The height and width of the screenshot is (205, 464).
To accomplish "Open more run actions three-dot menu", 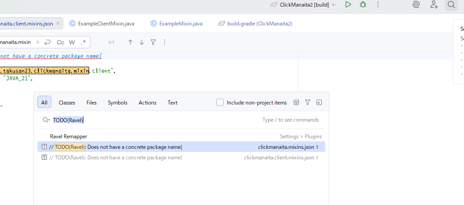I will click(x=378, y=4).
